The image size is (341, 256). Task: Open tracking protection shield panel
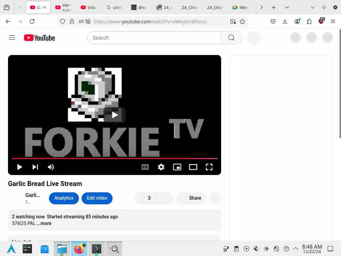tap(63, 21)
